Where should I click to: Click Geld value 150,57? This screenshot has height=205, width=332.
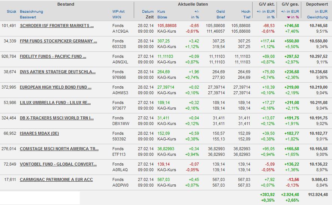coord(219,133)
